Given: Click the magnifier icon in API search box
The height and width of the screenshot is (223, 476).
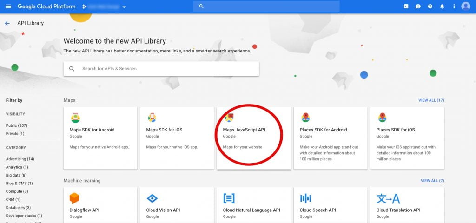Looking at the screenshot, I should click(x=72, y=69).
